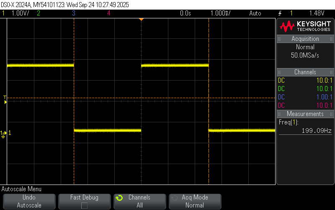Click the 1.000ms/ timebase readout
This screenshot has width=335, height=210.
(x=220, y=13)
